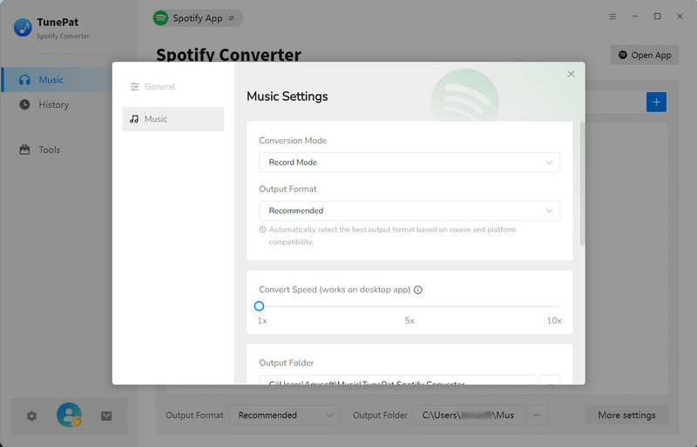Expand the Output Format dropdown in dialog
Image resolution: width=697 pixels, height=447 pixels.
tap(409, 210)
